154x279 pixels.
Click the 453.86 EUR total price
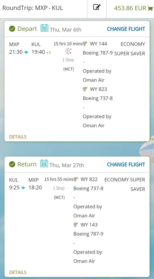(x=130, y=8)
